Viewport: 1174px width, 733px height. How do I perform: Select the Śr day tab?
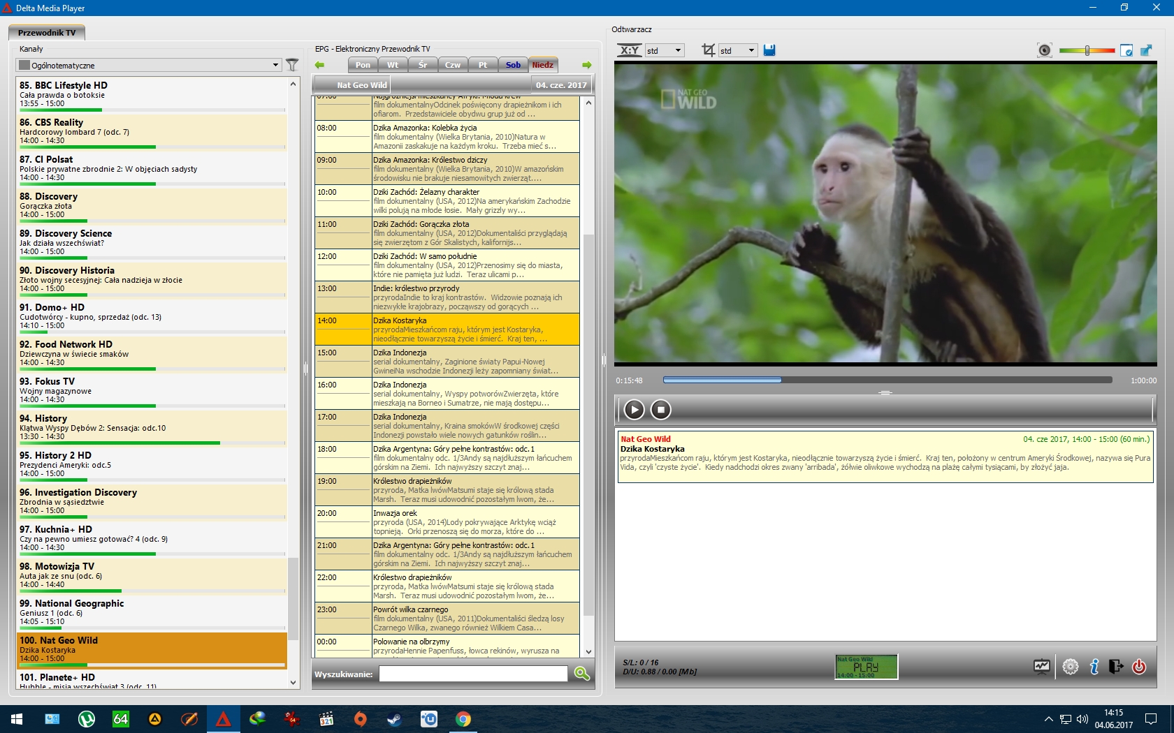(423, 65)
